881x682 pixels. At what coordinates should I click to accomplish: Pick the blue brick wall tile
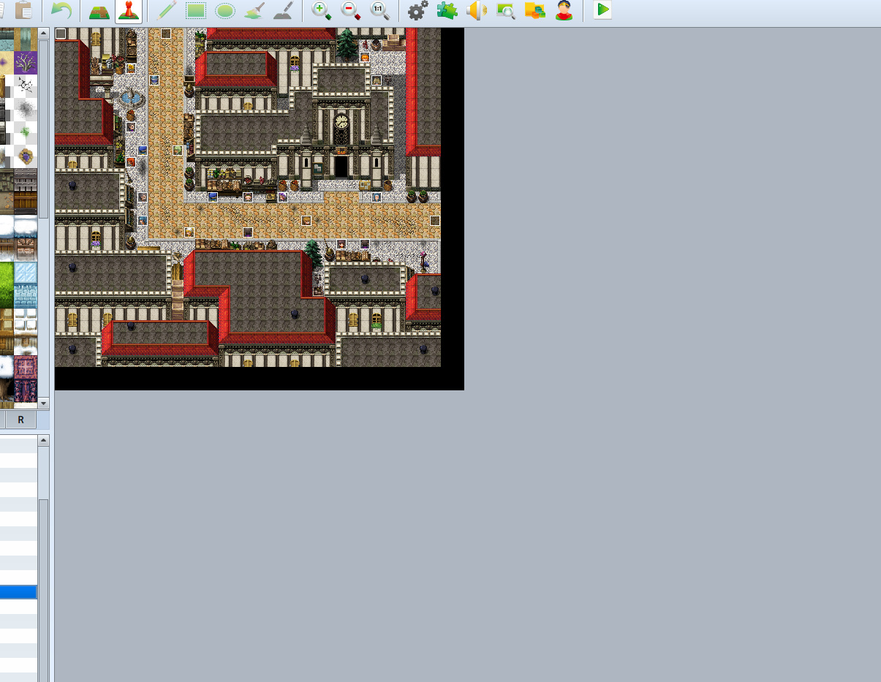[26, 297]
